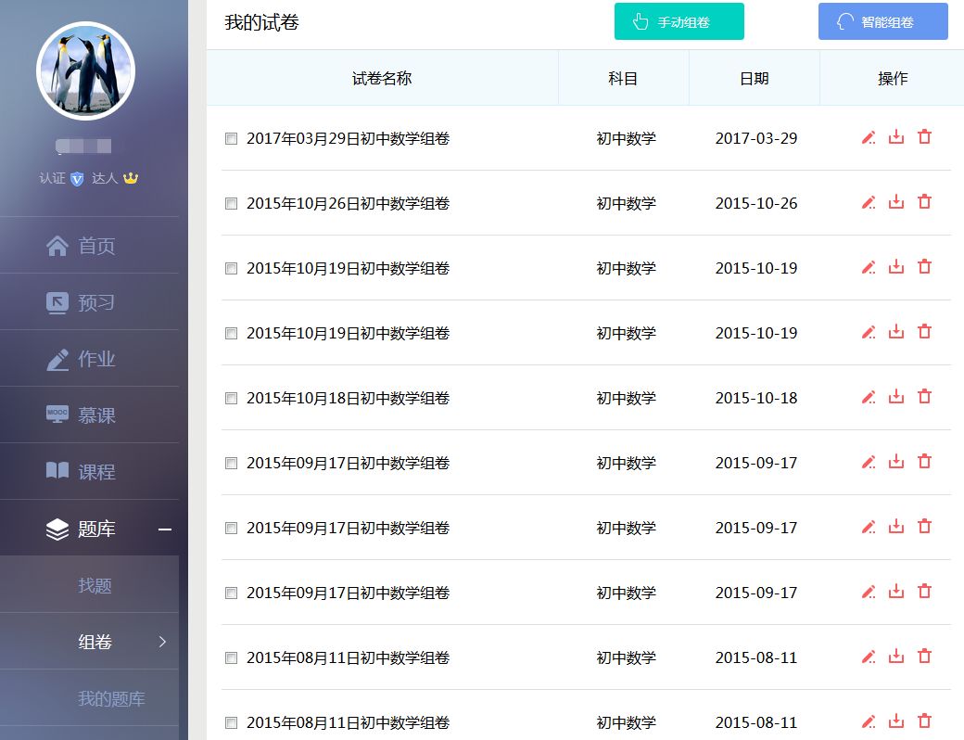Launch smart paper creation via 智能组卷
The height and width of the screenshot is (740, 964).
coord(882,21)
